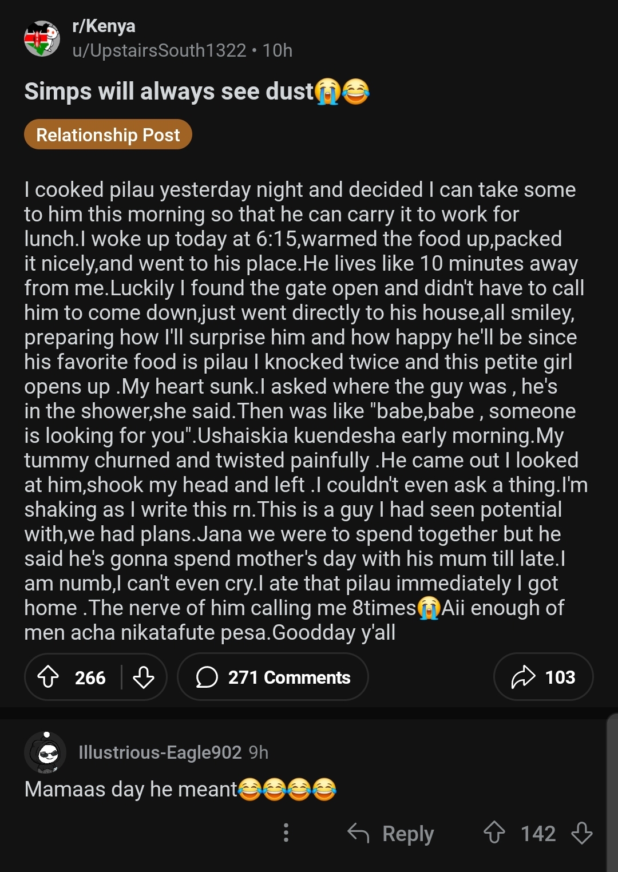
Task: Tap the share arrow icon
Action: (x=523, y=677)
